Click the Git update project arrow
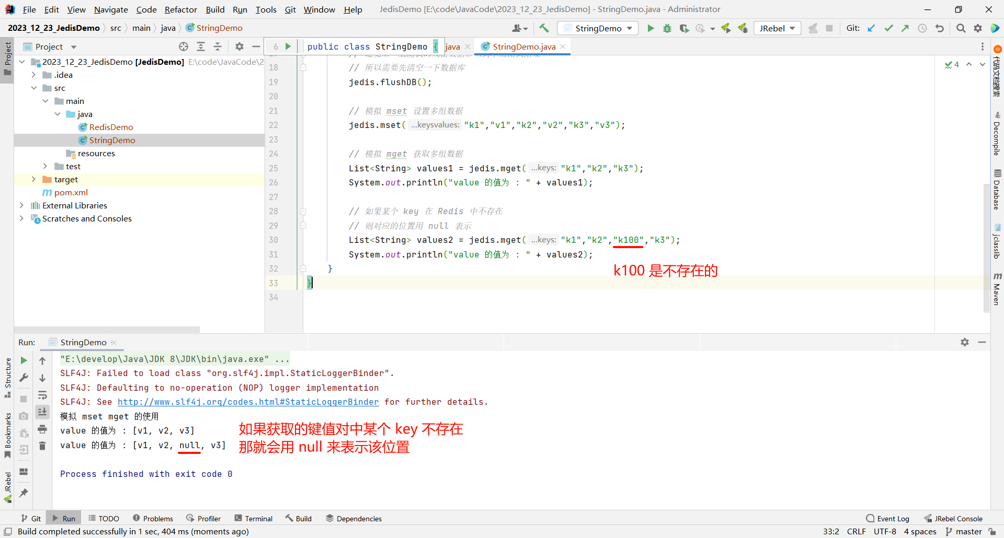Viewport: 1004px width, 538px height. 871,28
